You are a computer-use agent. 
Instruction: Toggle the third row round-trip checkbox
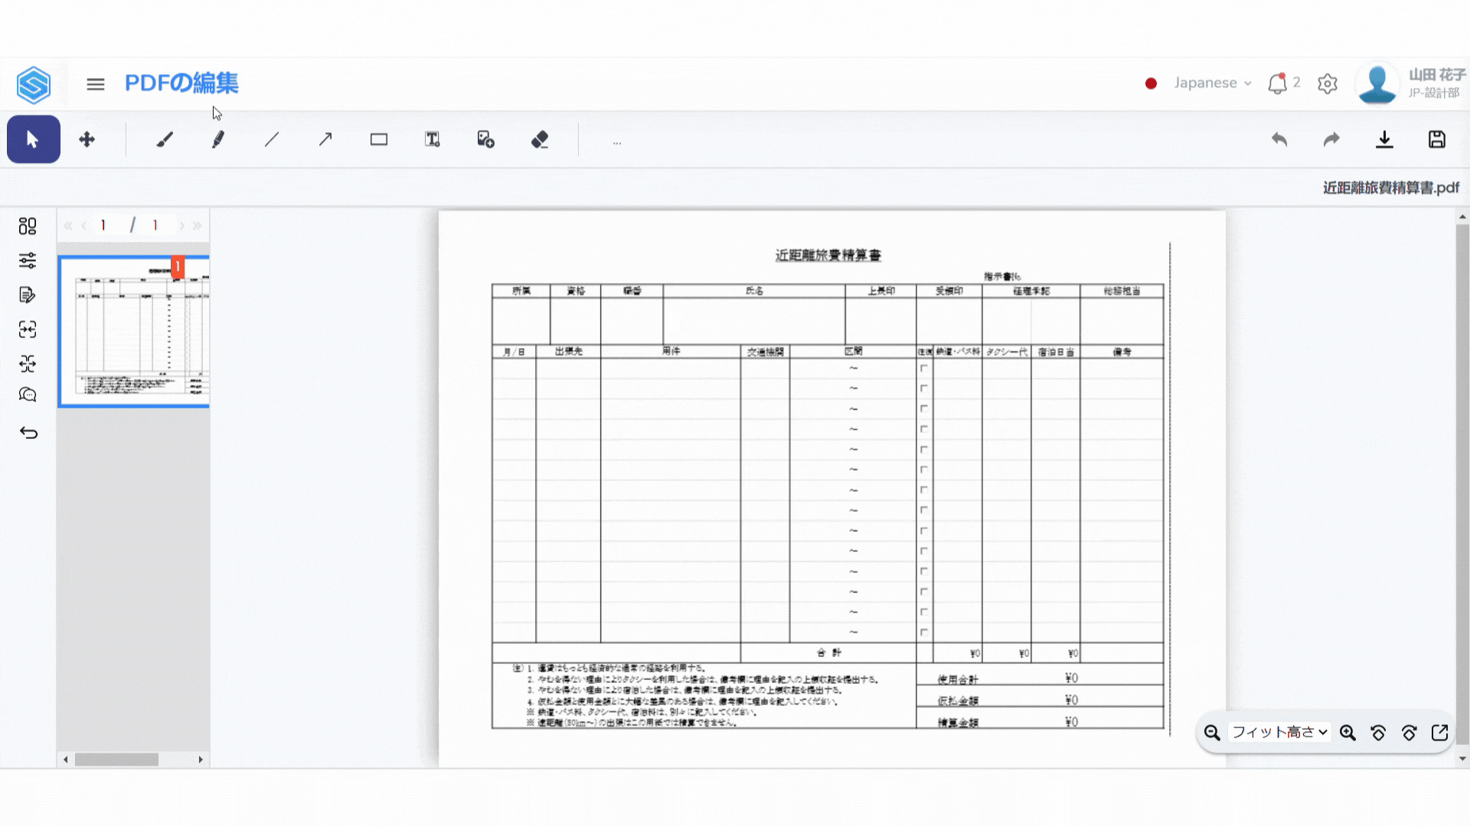(924, 408)
